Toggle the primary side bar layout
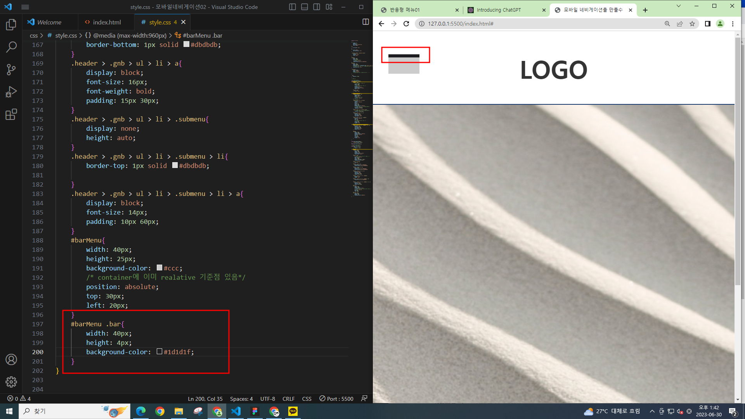Viewport: 745px width, 419px height. pos(293,7)
